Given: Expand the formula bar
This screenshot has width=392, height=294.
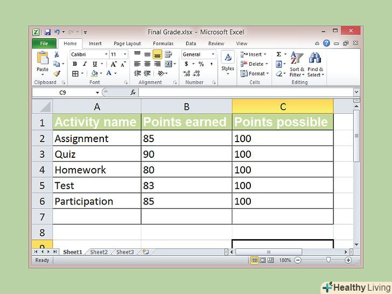Looking at the screenshot, I should [x=356, y=93].
